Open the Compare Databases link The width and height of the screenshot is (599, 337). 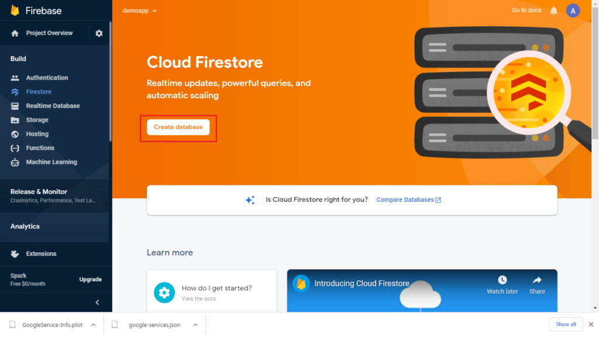[408, 200]
